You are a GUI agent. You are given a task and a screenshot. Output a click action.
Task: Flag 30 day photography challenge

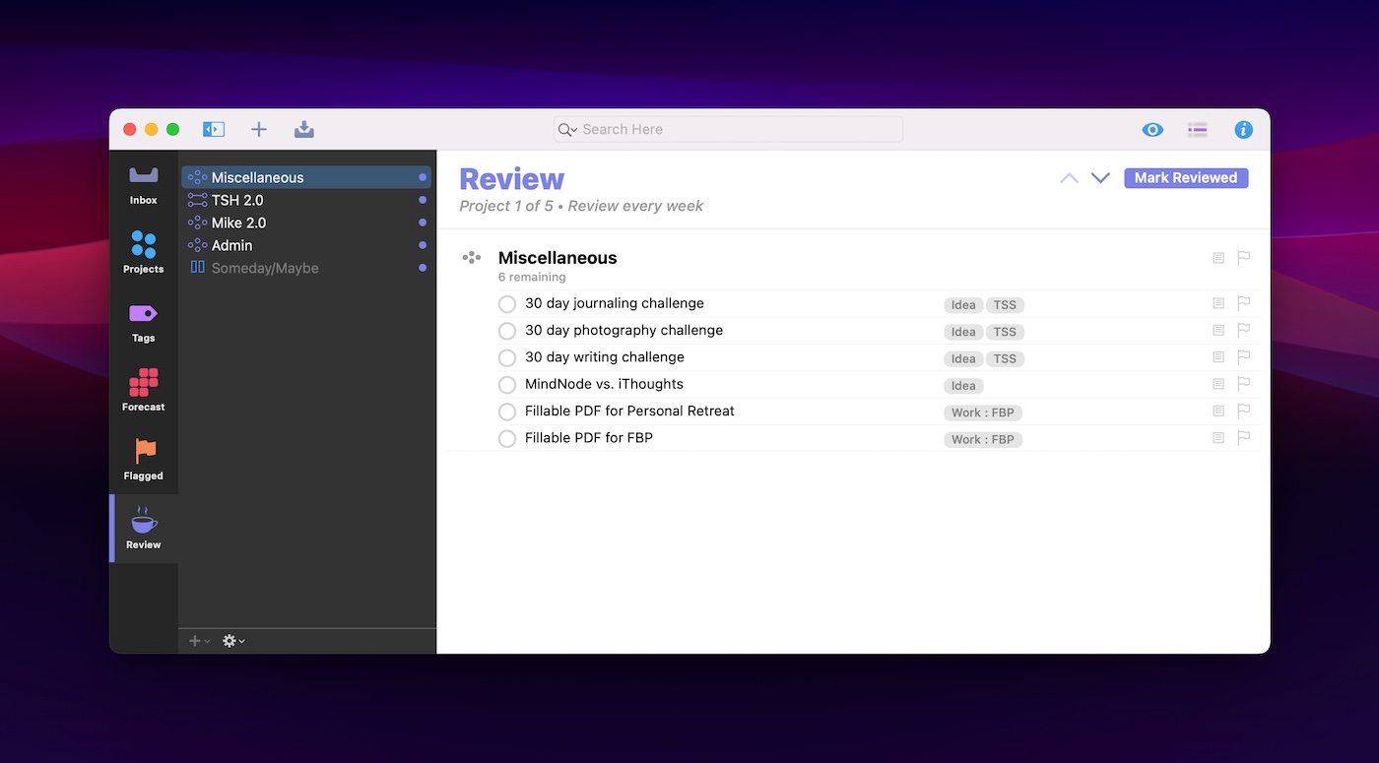(1244, 330)
